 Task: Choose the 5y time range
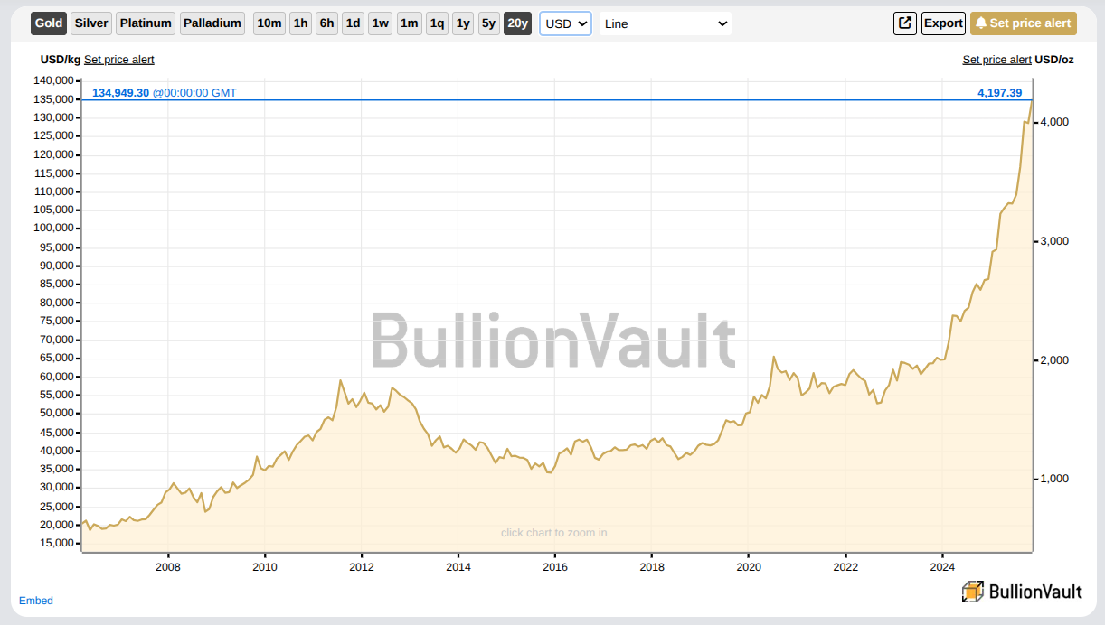coord(488,23)
